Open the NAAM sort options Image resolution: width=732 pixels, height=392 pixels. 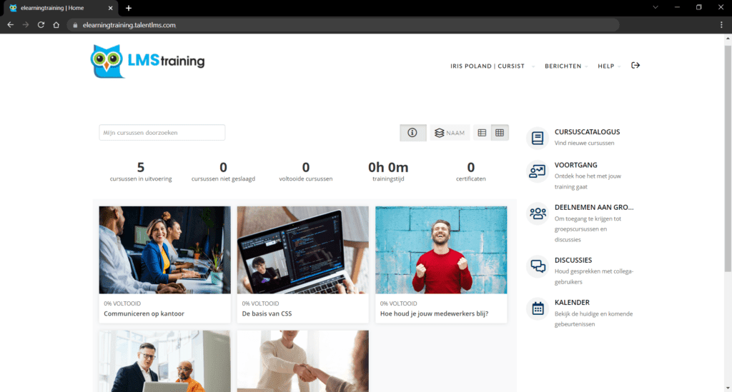[x=450, y=133]
